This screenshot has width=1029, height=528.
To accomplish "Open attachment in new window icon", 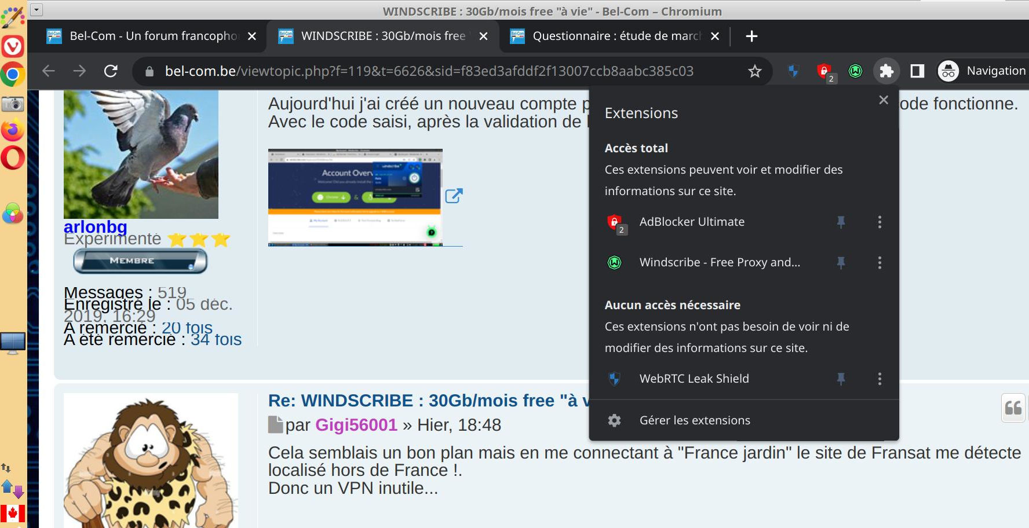I will click(x=454, y=196).
